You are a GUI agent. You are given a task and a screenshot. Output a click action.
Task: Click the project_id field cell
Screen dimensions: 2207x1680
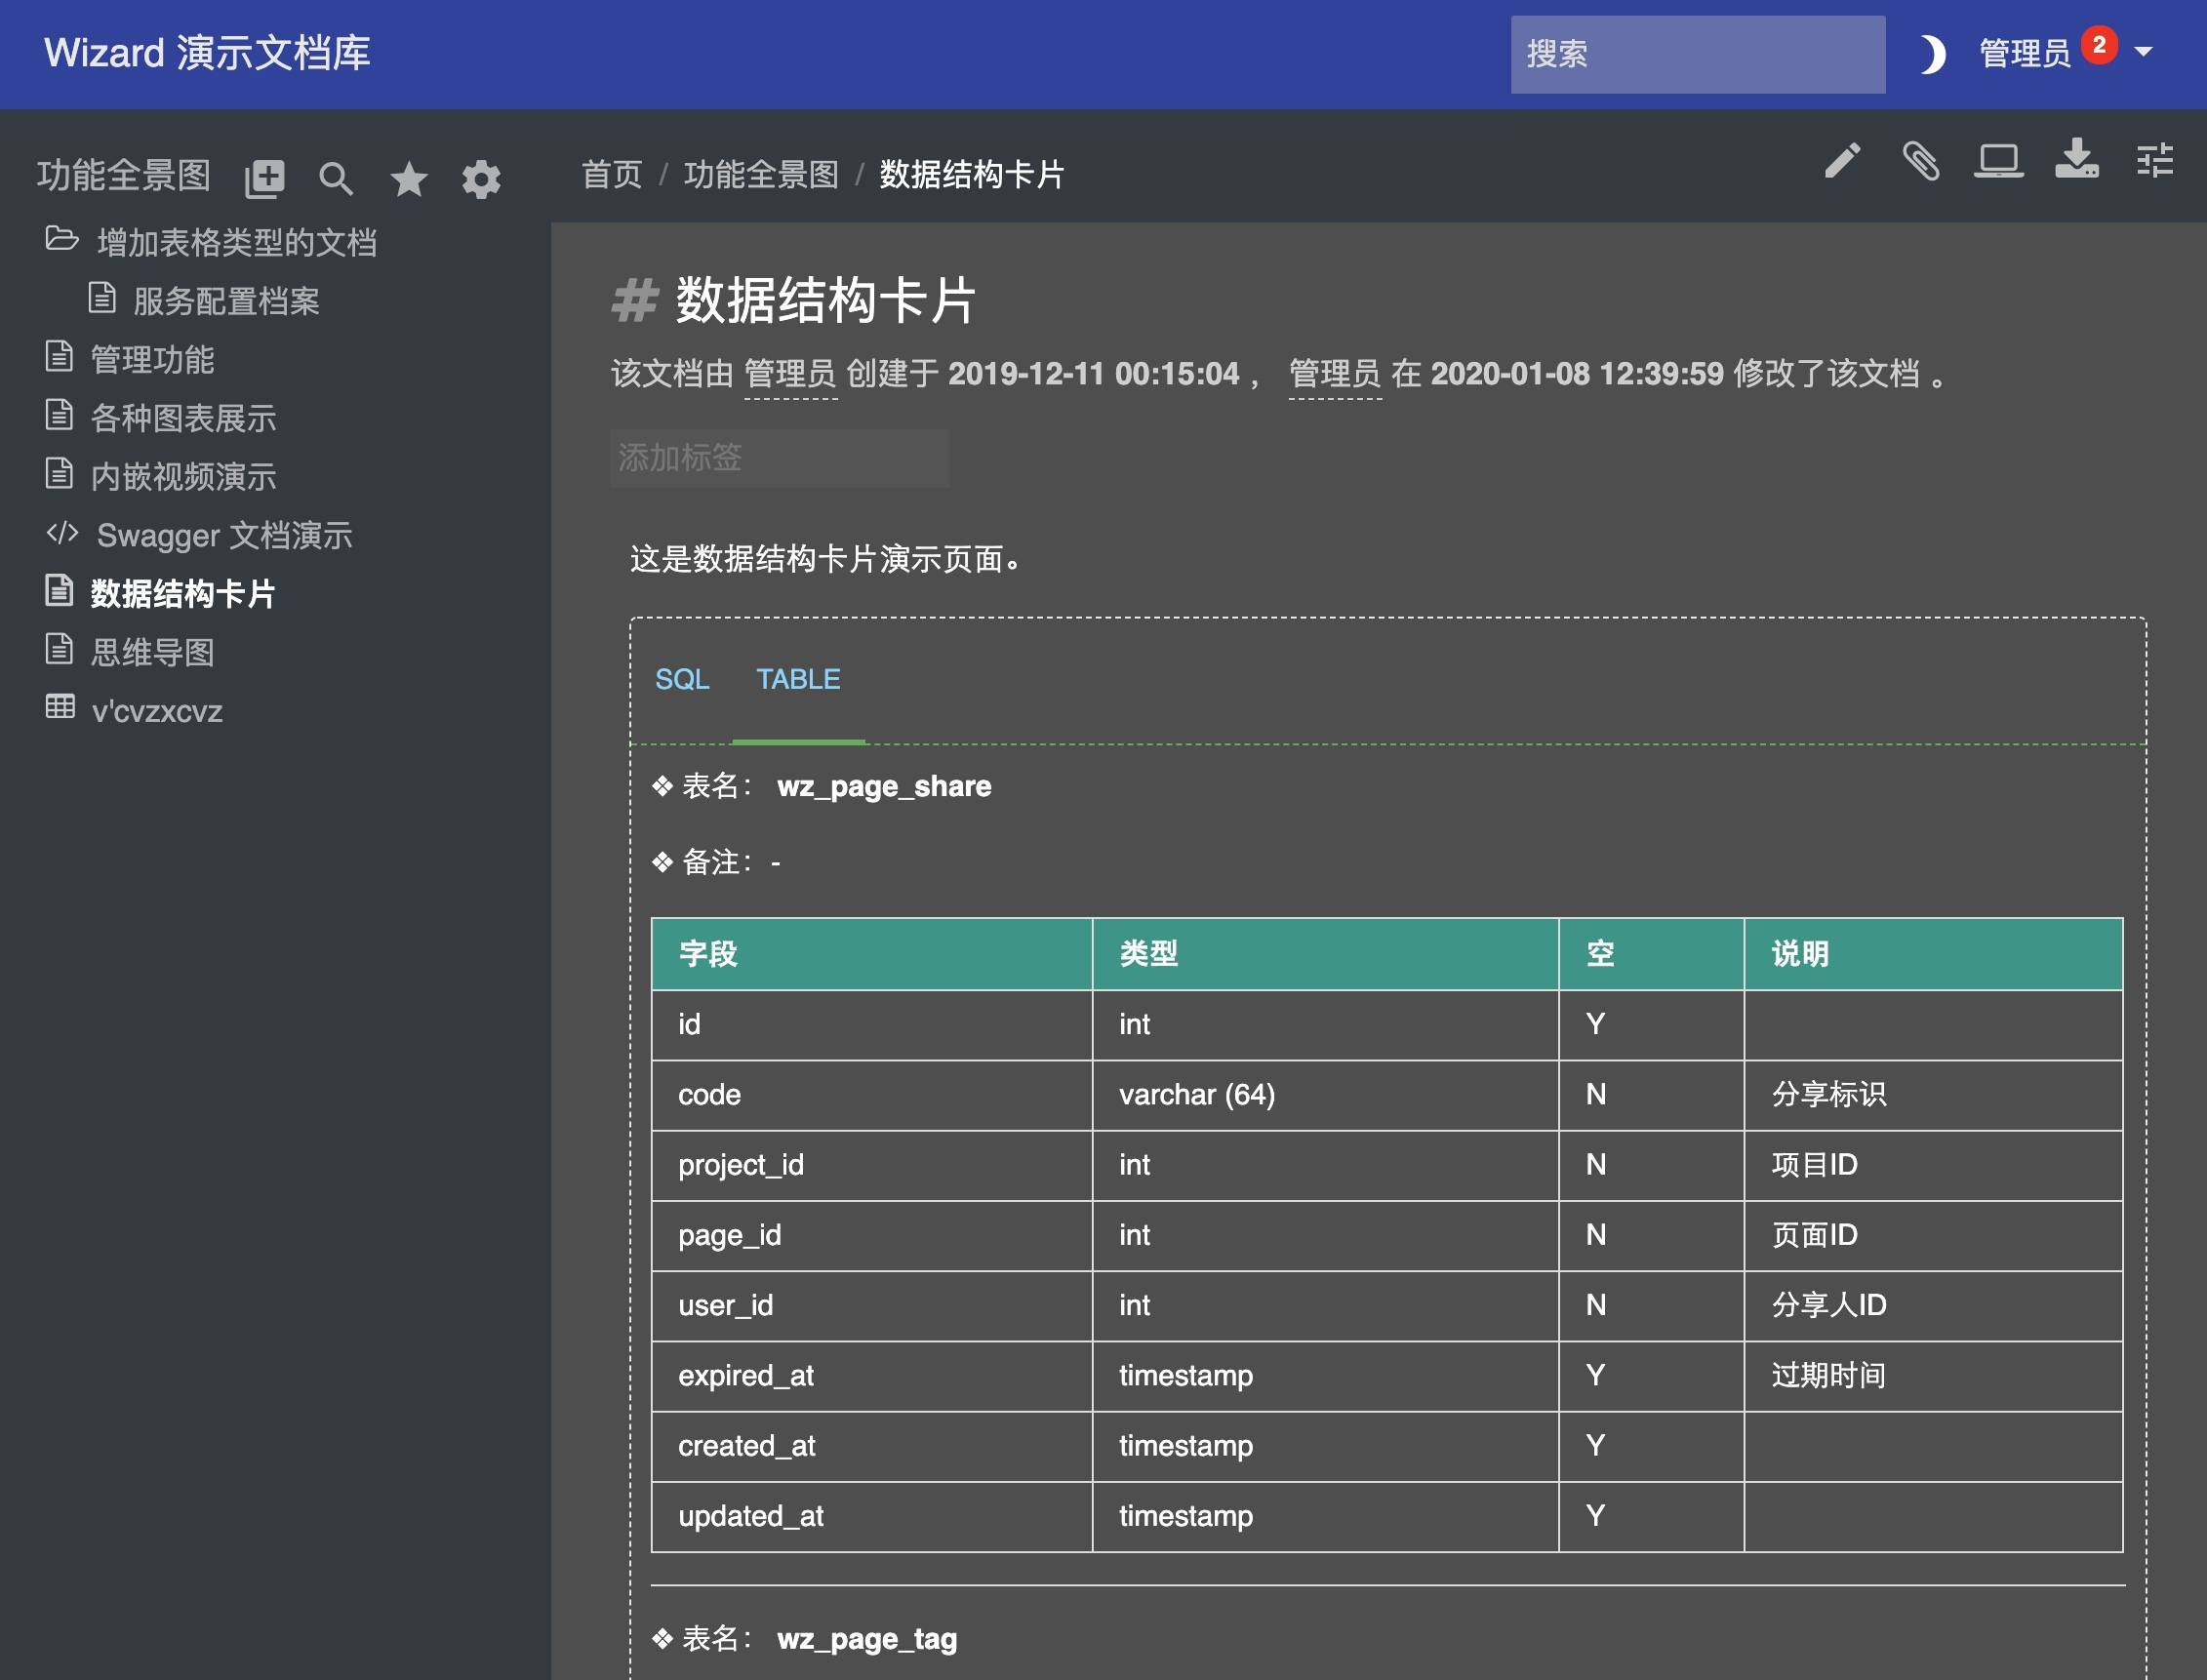click(872, 1165)
